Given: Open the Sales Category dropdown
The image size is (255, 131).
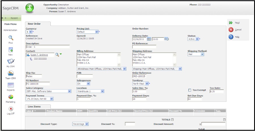Looking at the screenshot, I should tap(48, 91).
